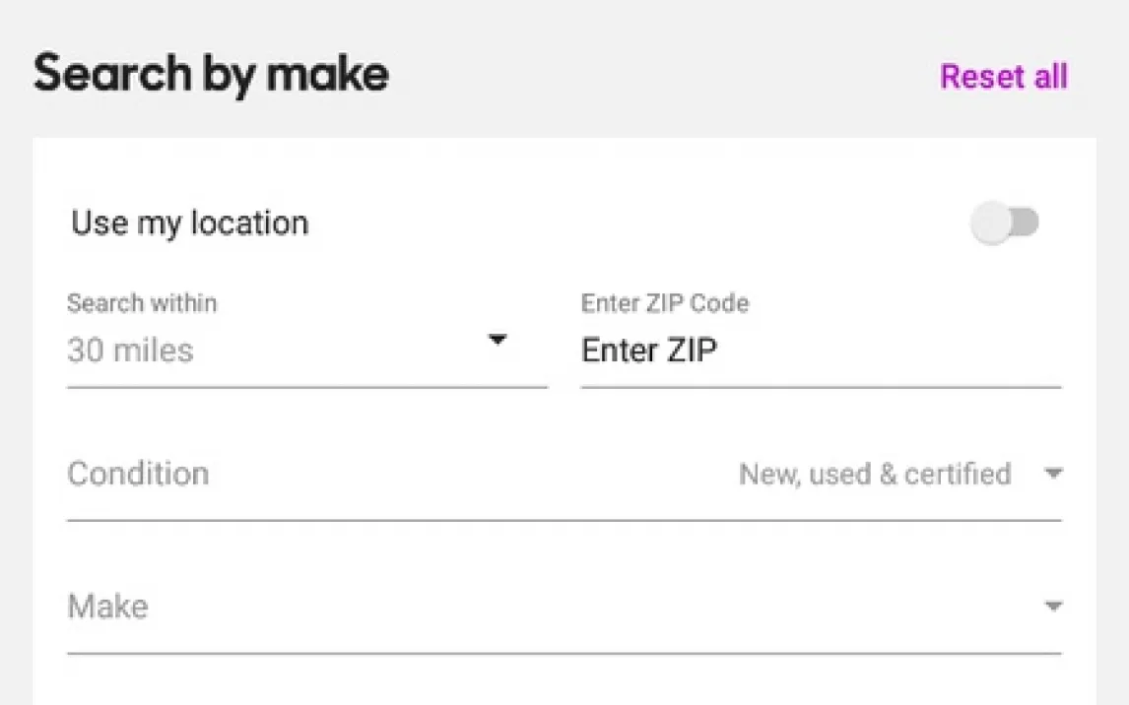Click the Enter ZIP Code label
The width and height of the screenshot is (1129, 705).
pyautogui.click(x=665, y=302)
